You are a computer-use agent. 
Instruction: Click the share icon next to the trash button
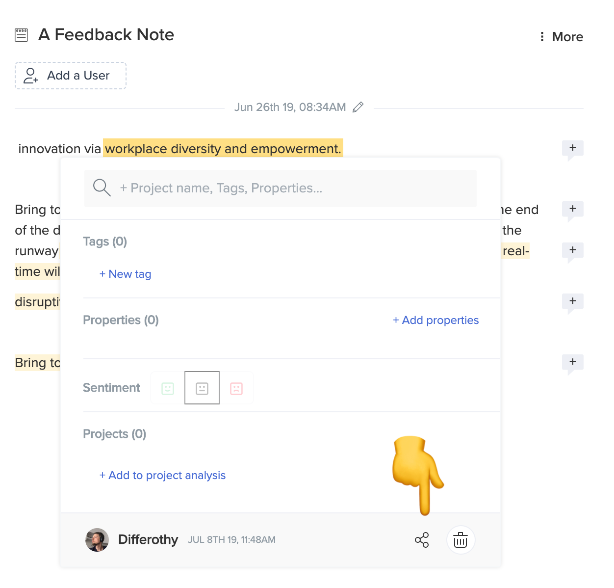coord(422,539)
